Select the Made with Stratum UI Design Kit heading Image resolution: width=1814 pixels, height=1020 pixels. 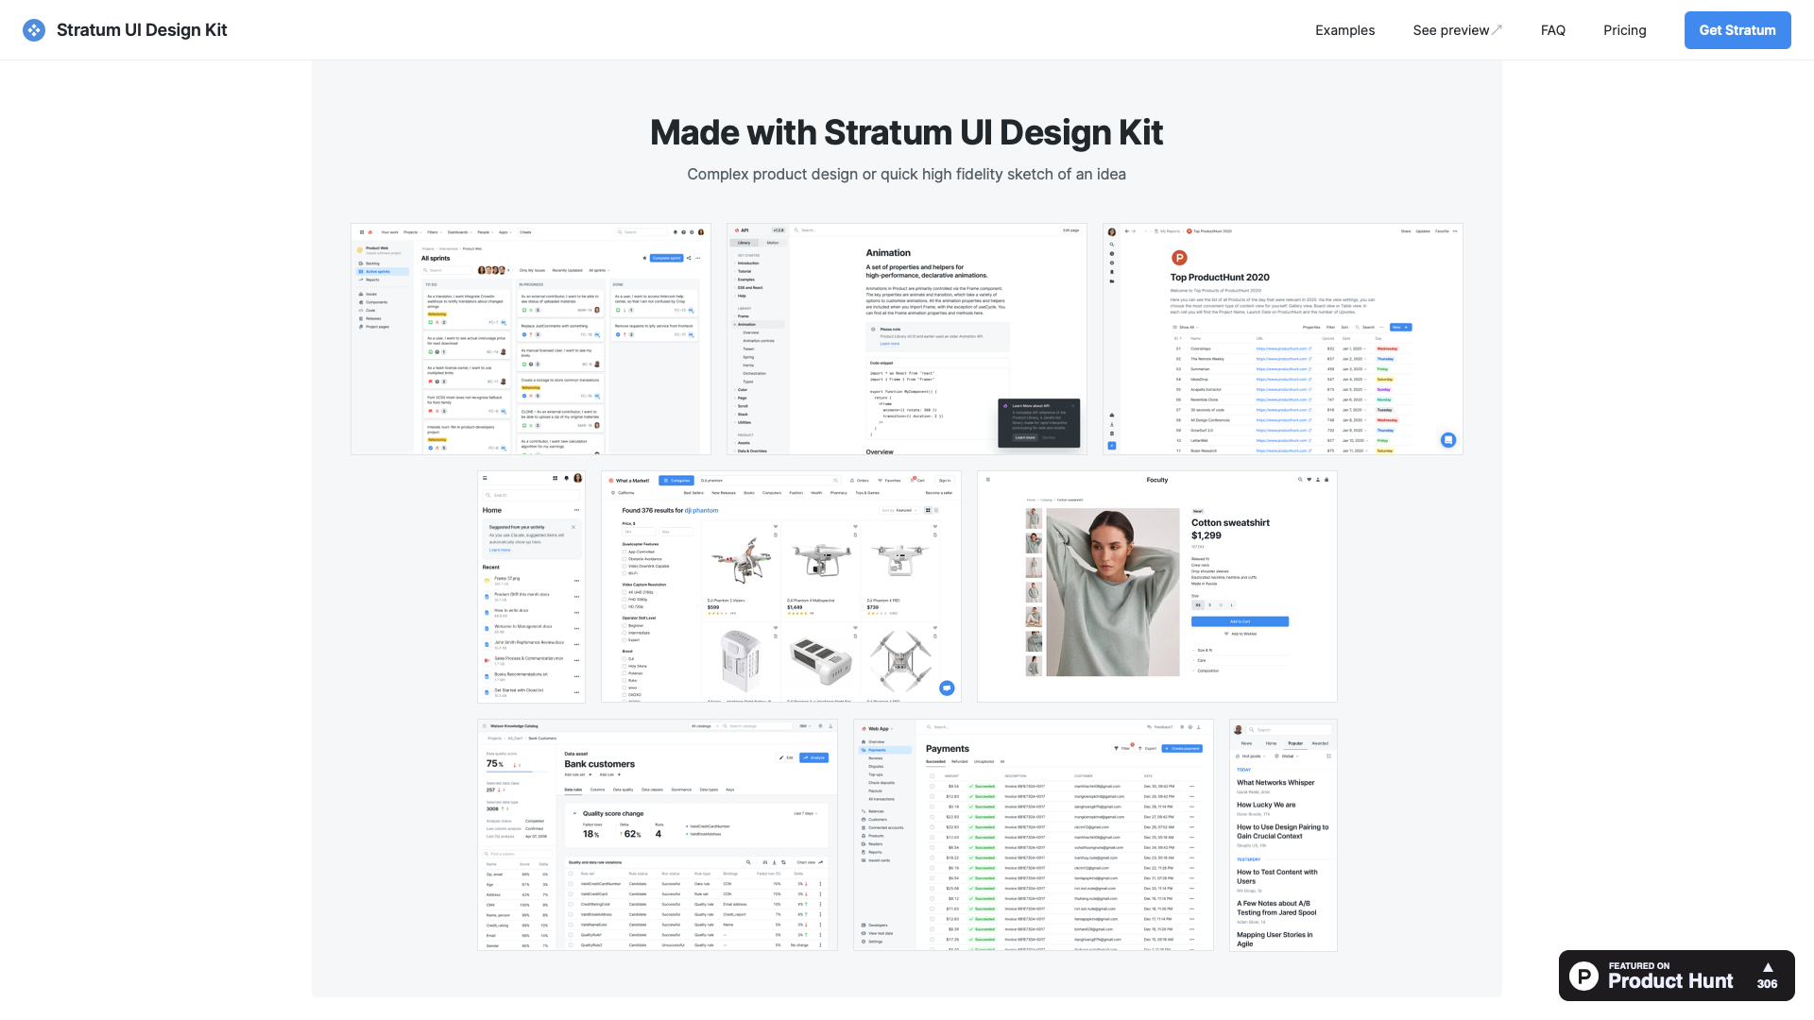click(907, 132)
